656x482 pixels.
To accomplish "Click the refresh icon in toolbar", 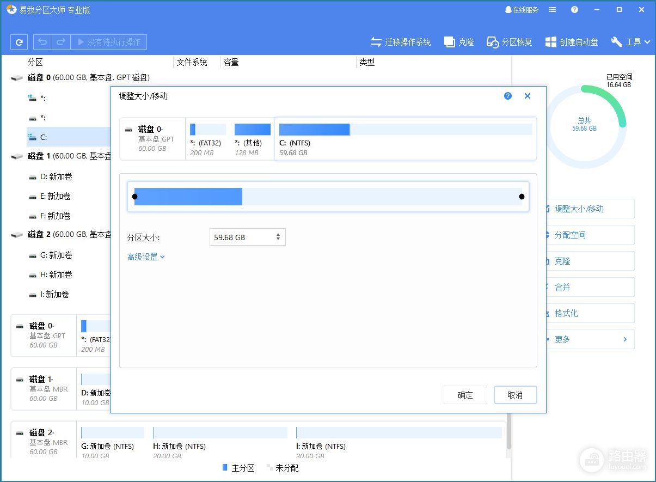I will point(19,42).
